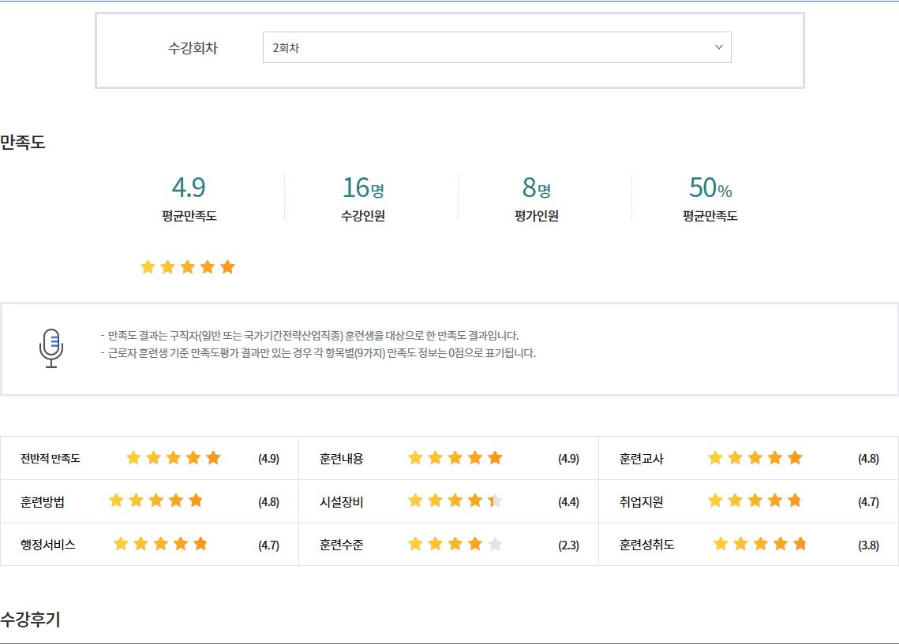
Task: Click the 16명 수강인원 figure
Action: 362,188
